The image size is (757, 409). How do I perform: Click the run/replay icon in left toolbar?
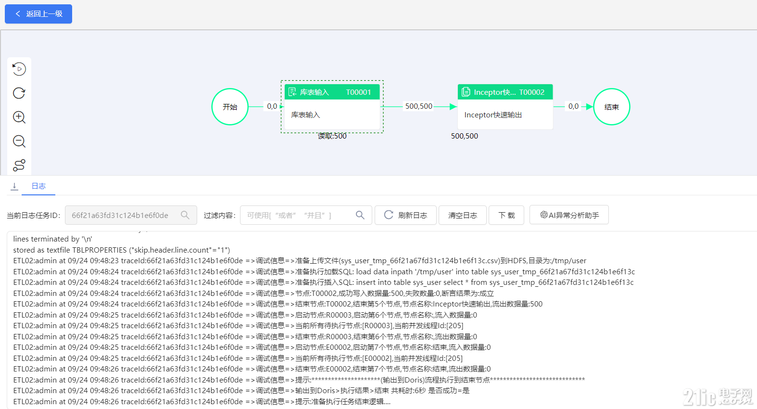pos(19,69)
